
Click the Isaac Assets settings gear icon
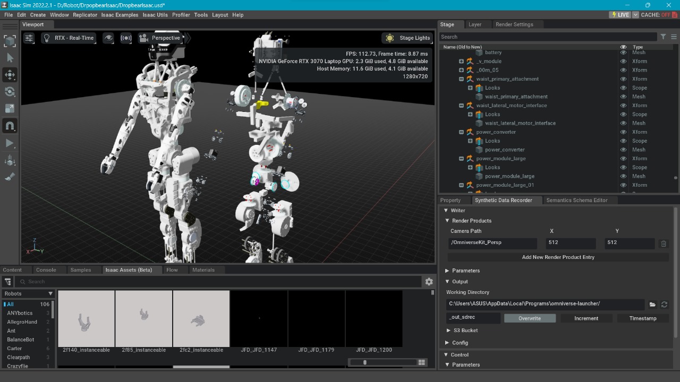(x=429, y=282)
